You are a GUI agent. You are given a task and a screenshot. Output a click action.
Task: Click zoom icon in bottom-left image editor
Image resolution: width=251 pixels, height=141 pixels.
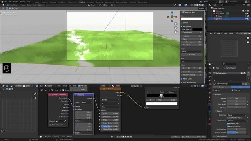coord(35,94)
